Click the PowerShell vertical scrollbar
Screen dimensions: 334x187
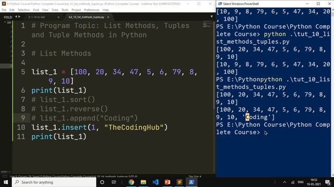pos(332,92)
